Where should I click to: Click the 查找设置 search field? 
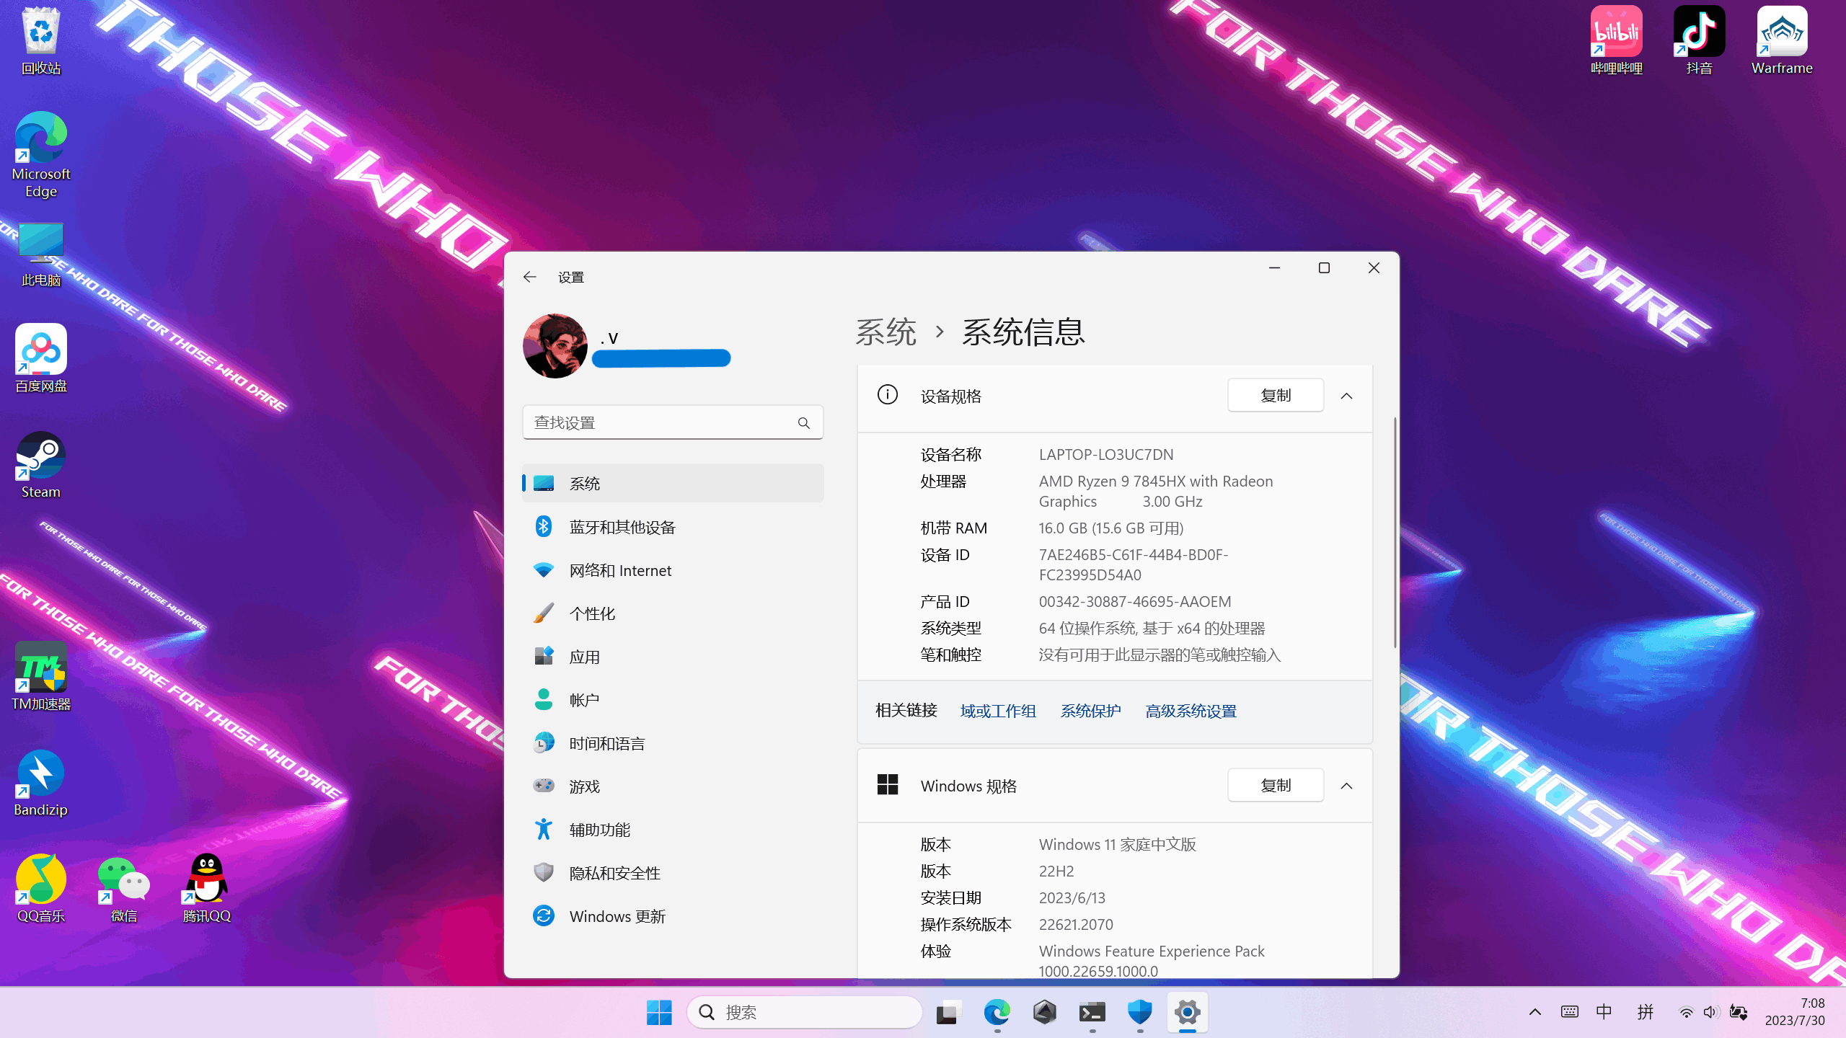click(660, 422)
